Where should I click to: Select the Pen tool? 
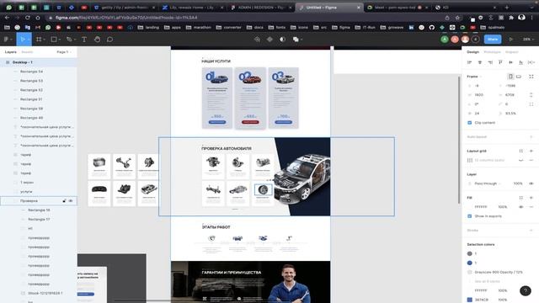coord(69,40)
